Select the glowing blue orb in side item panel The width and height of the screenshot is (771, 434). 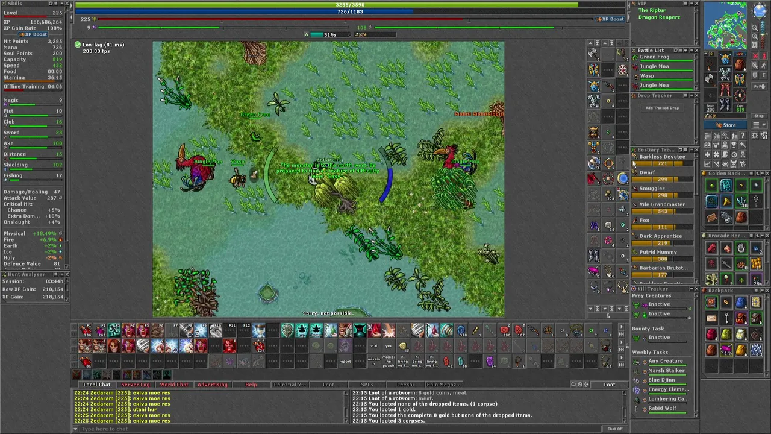pyautogui.click(x=622, y=178)
